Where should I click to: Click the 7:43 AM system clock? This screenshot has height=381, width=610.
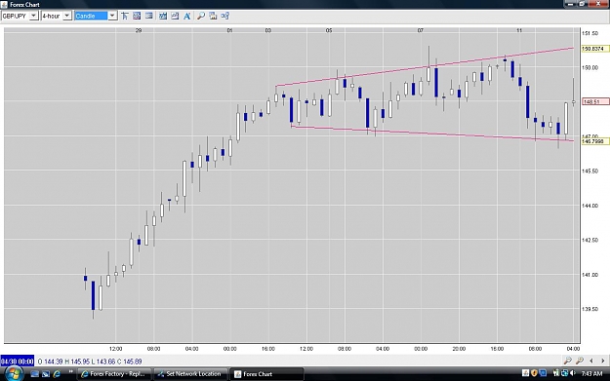(591, 373)
